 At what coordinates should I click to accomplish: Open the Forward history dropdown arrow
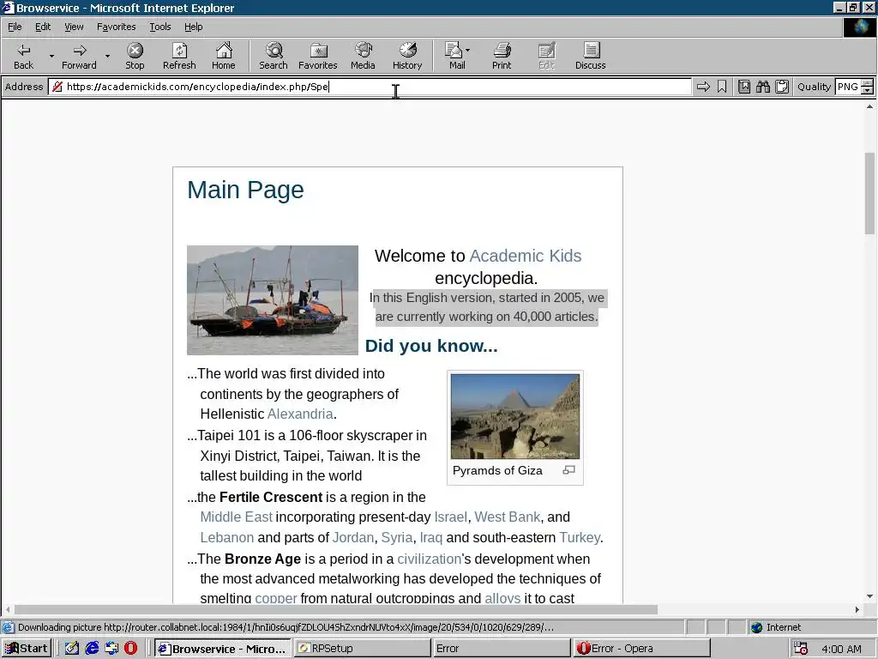107,56
